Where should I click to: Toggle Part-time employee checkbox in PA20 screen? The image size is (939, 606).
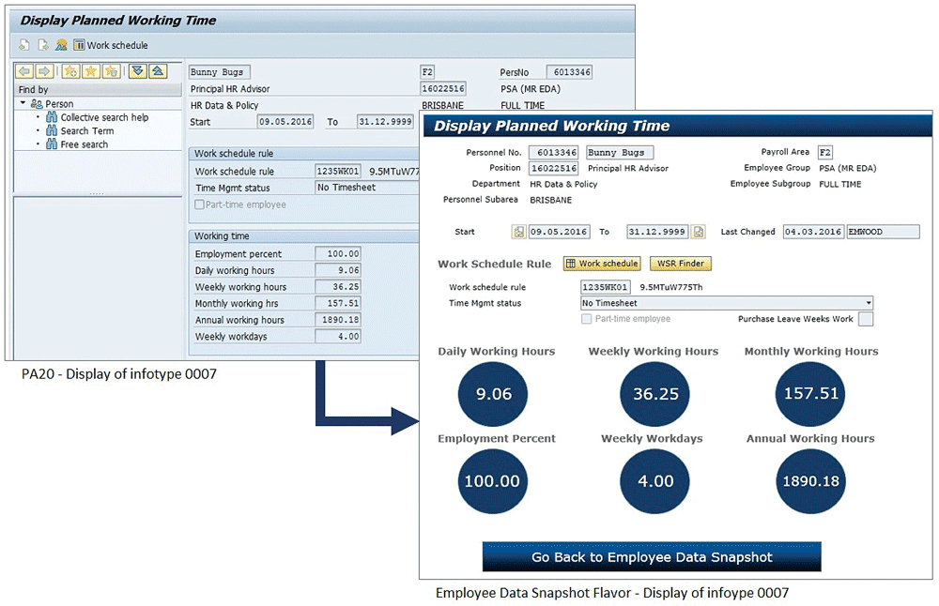(x=198, y=205)
